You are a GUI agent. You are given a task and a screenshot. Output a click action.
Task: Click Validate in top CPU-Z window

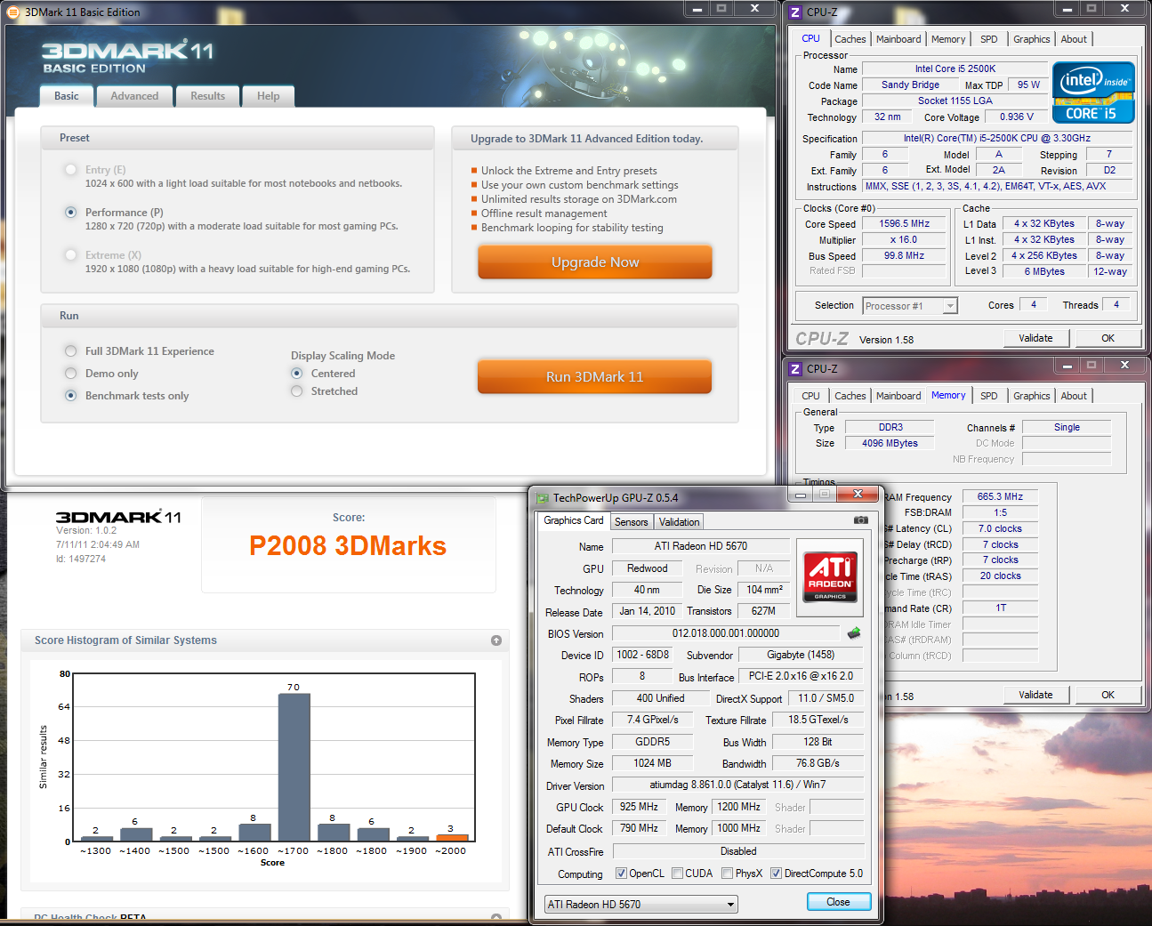pos(1035,338)
